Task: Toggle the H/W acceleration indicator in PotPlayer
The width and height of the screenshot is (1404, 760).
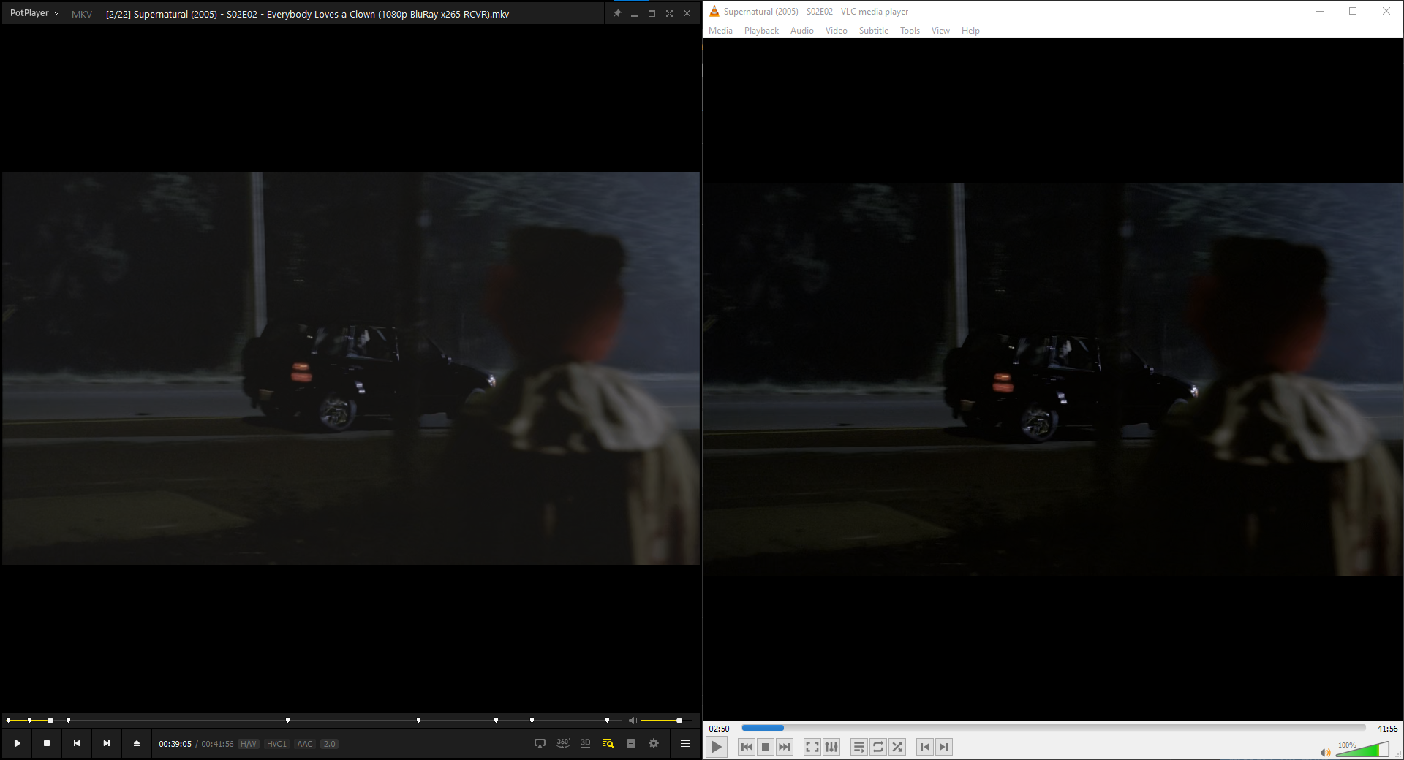Action: coord(249,744)
